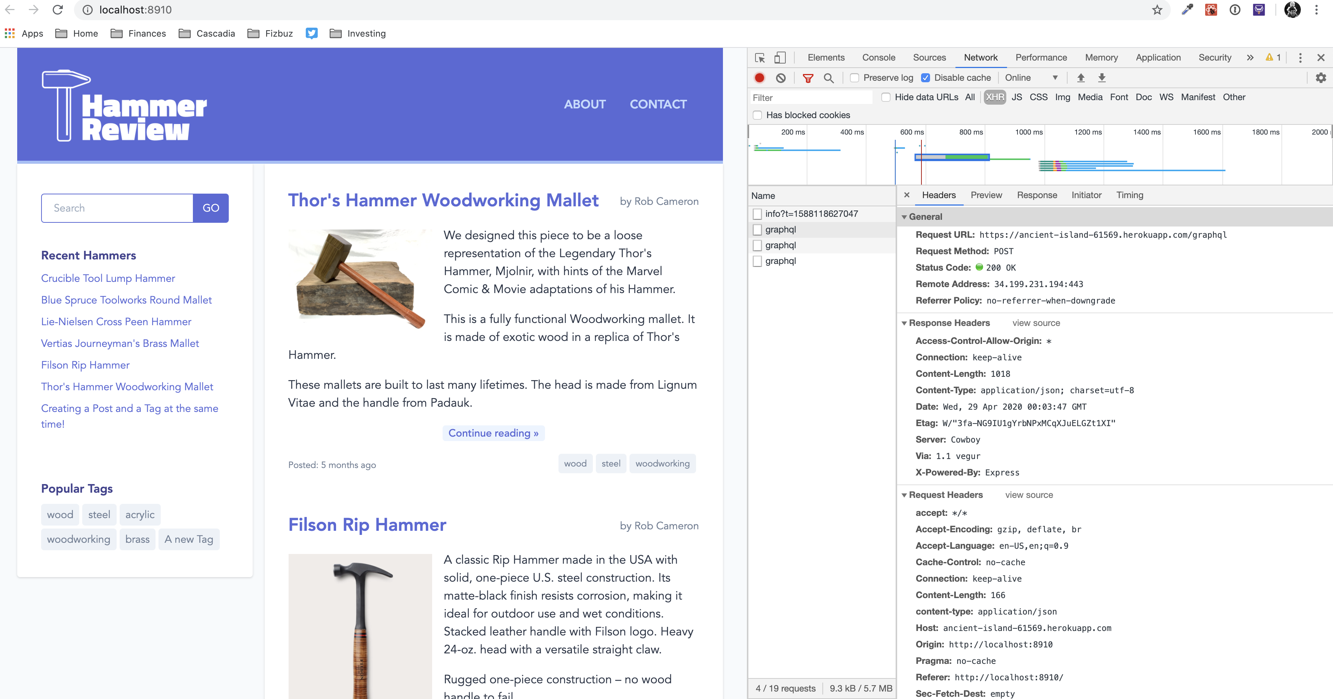Screen dimensions: 1333x699
Task: Open the Finances bookmarks folder
Action: (x=138, y=34)
